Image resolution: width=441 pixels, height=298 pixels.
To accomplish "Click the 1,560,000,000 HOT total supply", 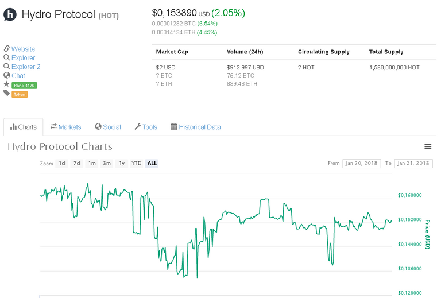I will 394,68.
